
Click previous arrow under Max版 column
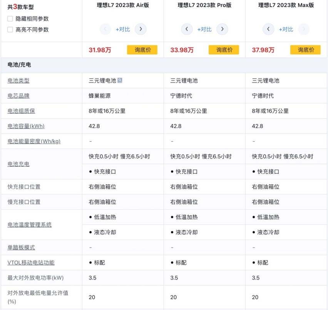pos(268,29)
